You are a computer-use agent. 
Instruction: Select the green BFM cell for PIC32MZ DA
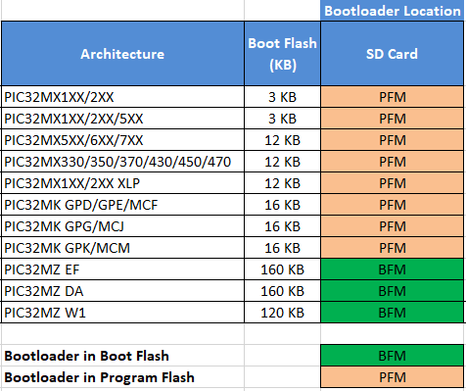(x=392, y=291)
